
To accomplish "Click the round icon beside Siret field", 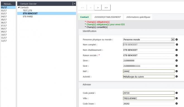I will pyautogui.click(x=176, y=66).
